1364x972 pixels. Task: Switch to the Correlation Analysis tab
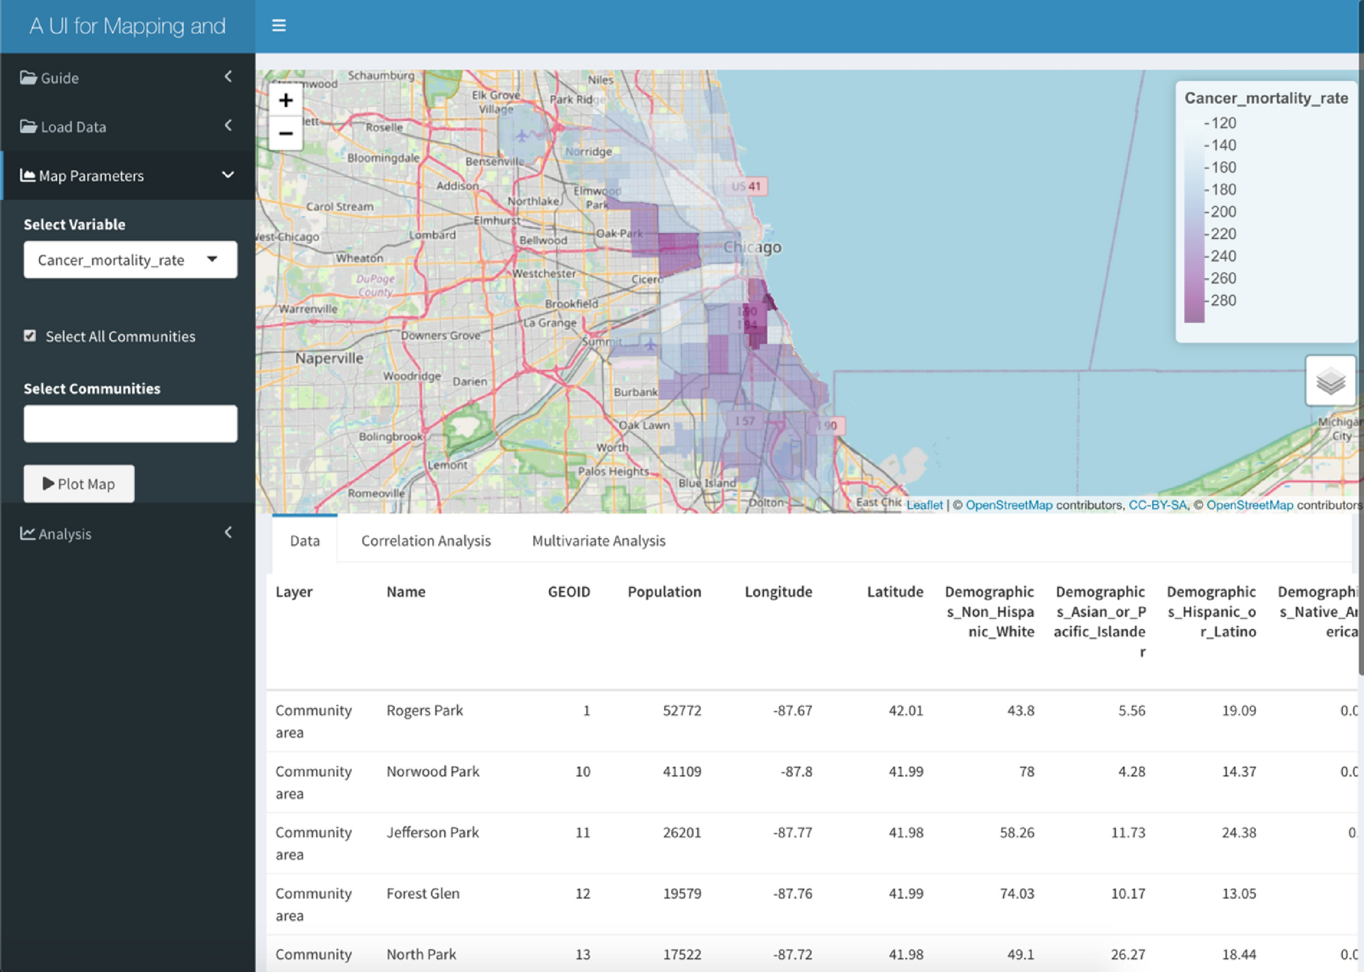tap(425, 541)
